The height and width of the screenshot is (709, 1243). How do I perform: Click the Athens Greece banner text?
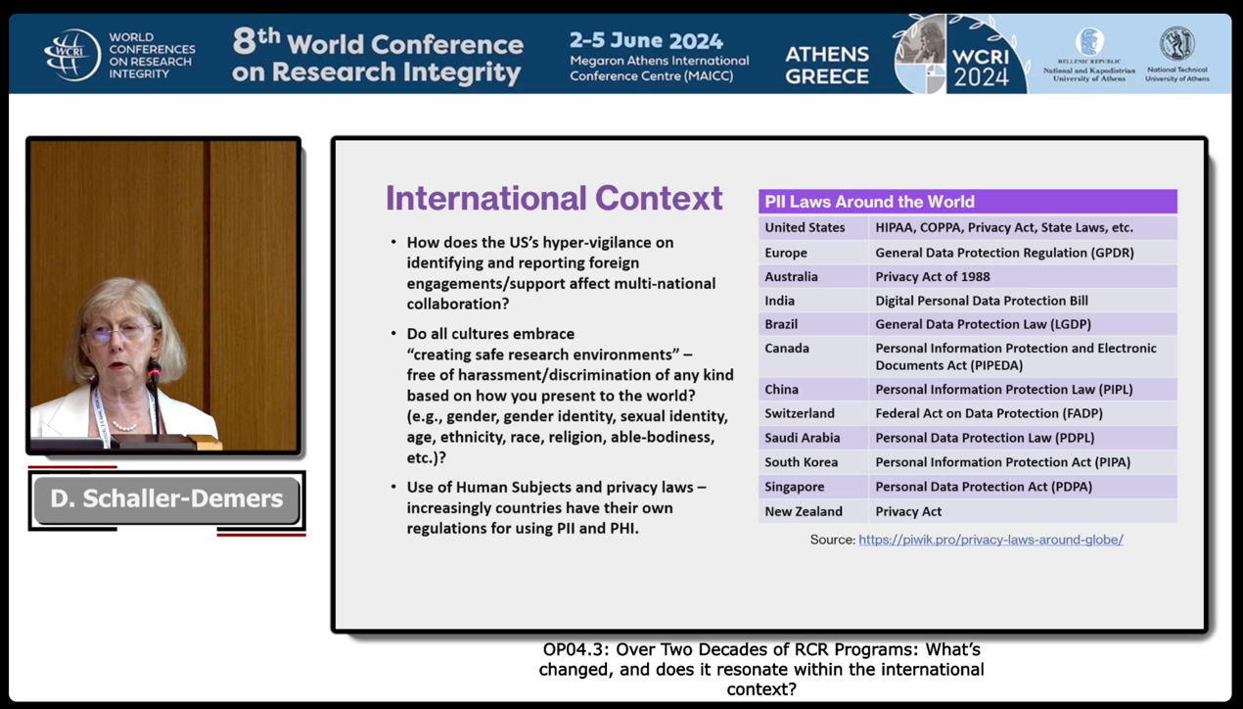826,65
